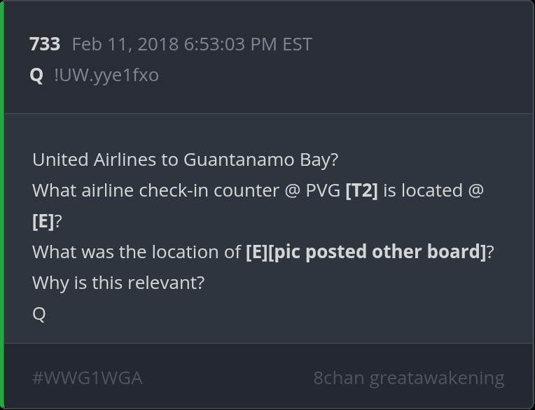The image size is (535, 410).
Task: Click bold [E] starting the third line
Action: point(43,221)
